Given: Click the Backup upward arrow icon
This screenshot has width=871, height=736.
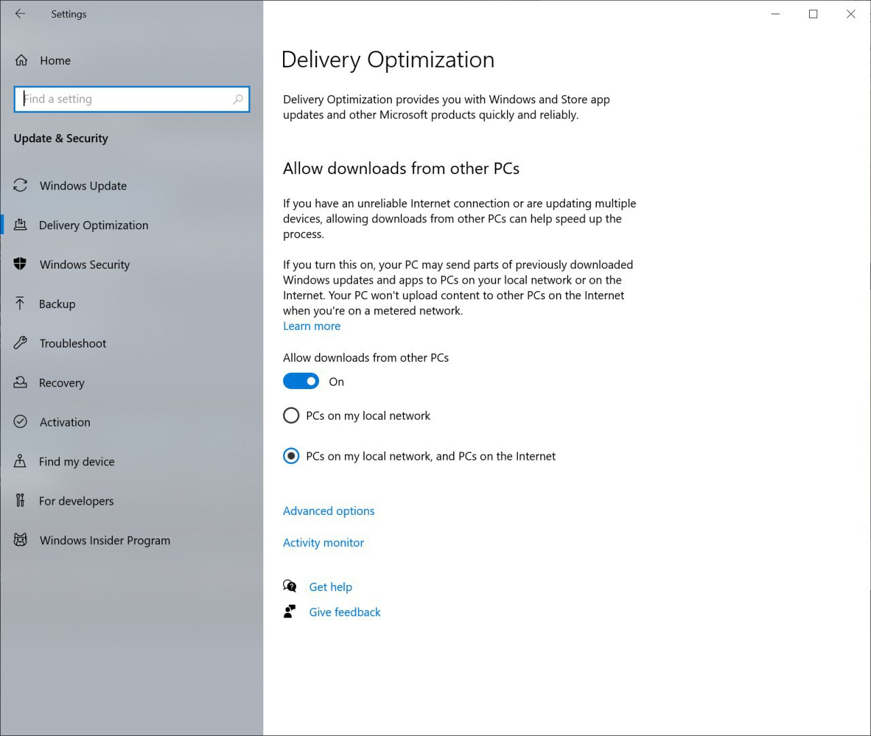Looking at the screenshot, I should pyautogui.click(x=20, y=303).
